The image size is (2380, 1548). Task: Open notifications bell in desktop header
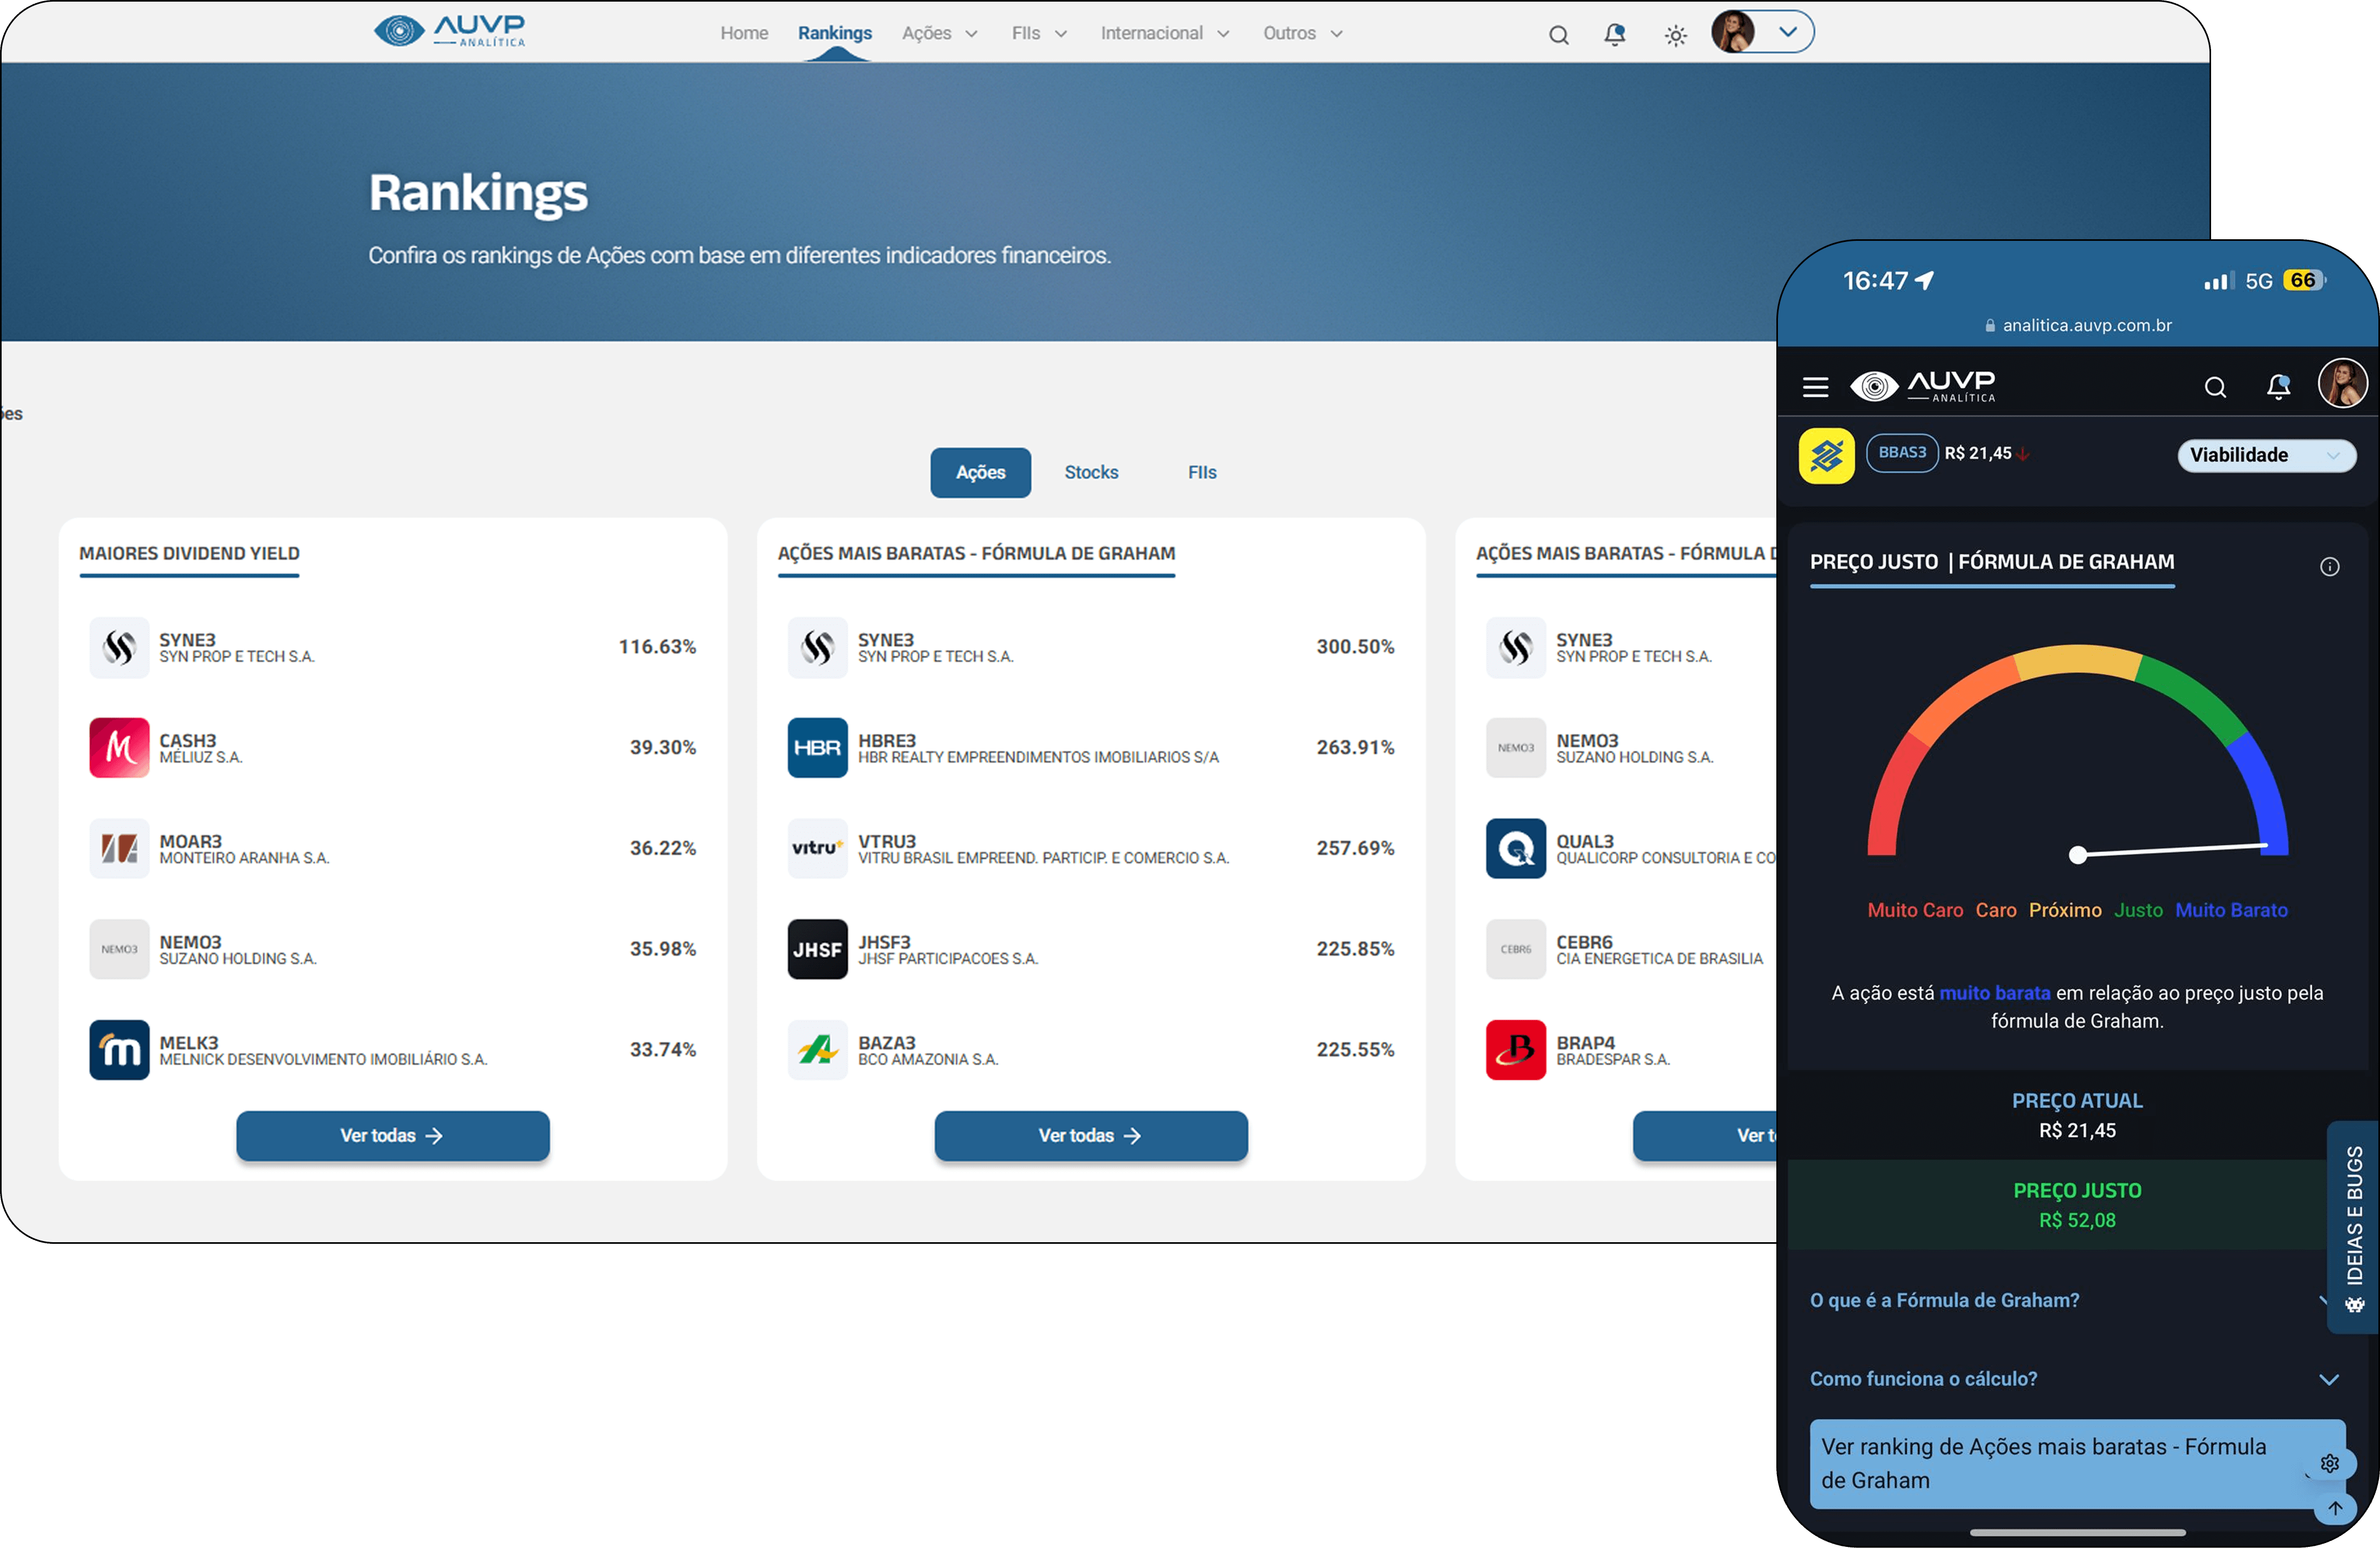[1614, 35]
